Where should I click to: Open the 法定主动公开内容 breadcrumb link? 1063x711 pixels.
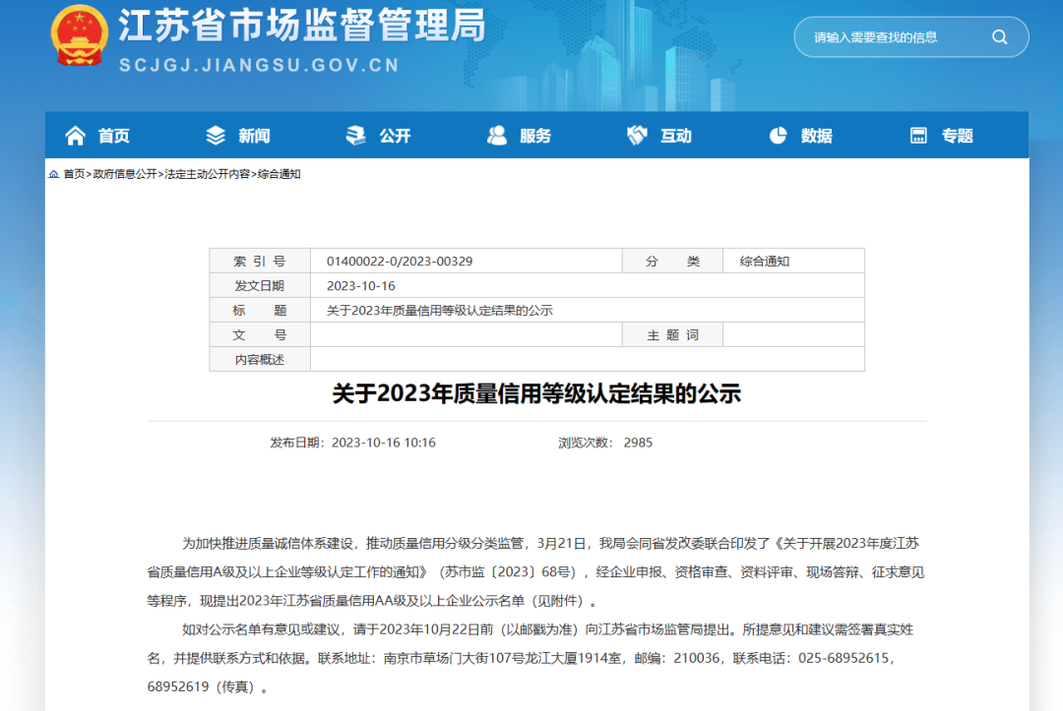207,174
